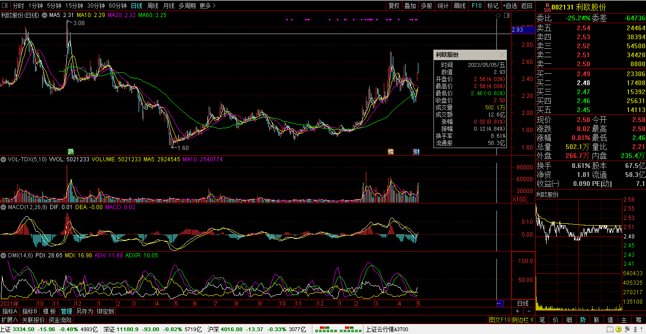Close the 利欧股份 data tooltip box

tap(502, 55)
